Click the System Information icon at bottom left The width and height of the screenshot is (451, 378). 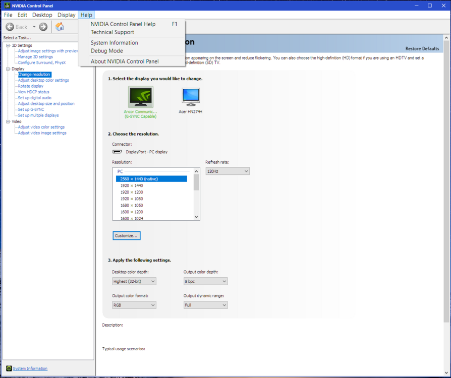(9, 368)
